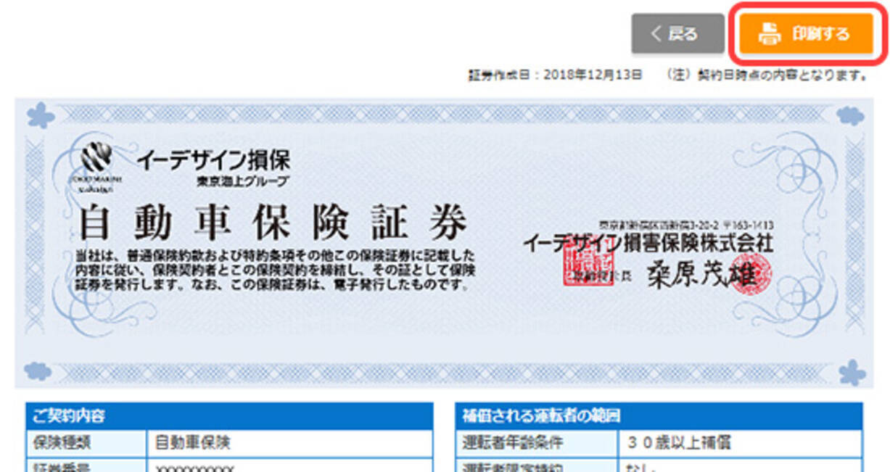
Task: Click the 運転者年齢条件 row label
Action: point(536,443)
